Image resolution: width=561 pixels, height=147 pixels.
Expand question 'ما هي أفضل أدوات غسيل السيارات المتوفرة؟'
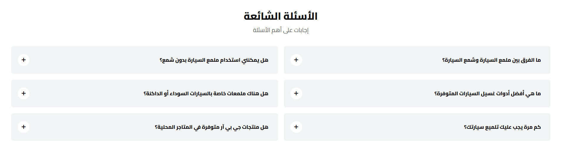[x=487, y=94]
